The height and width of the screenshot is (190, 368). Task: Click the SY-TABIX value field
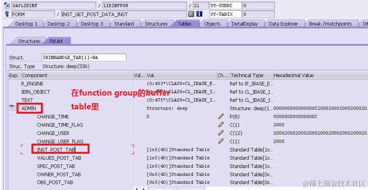[259, 14]
